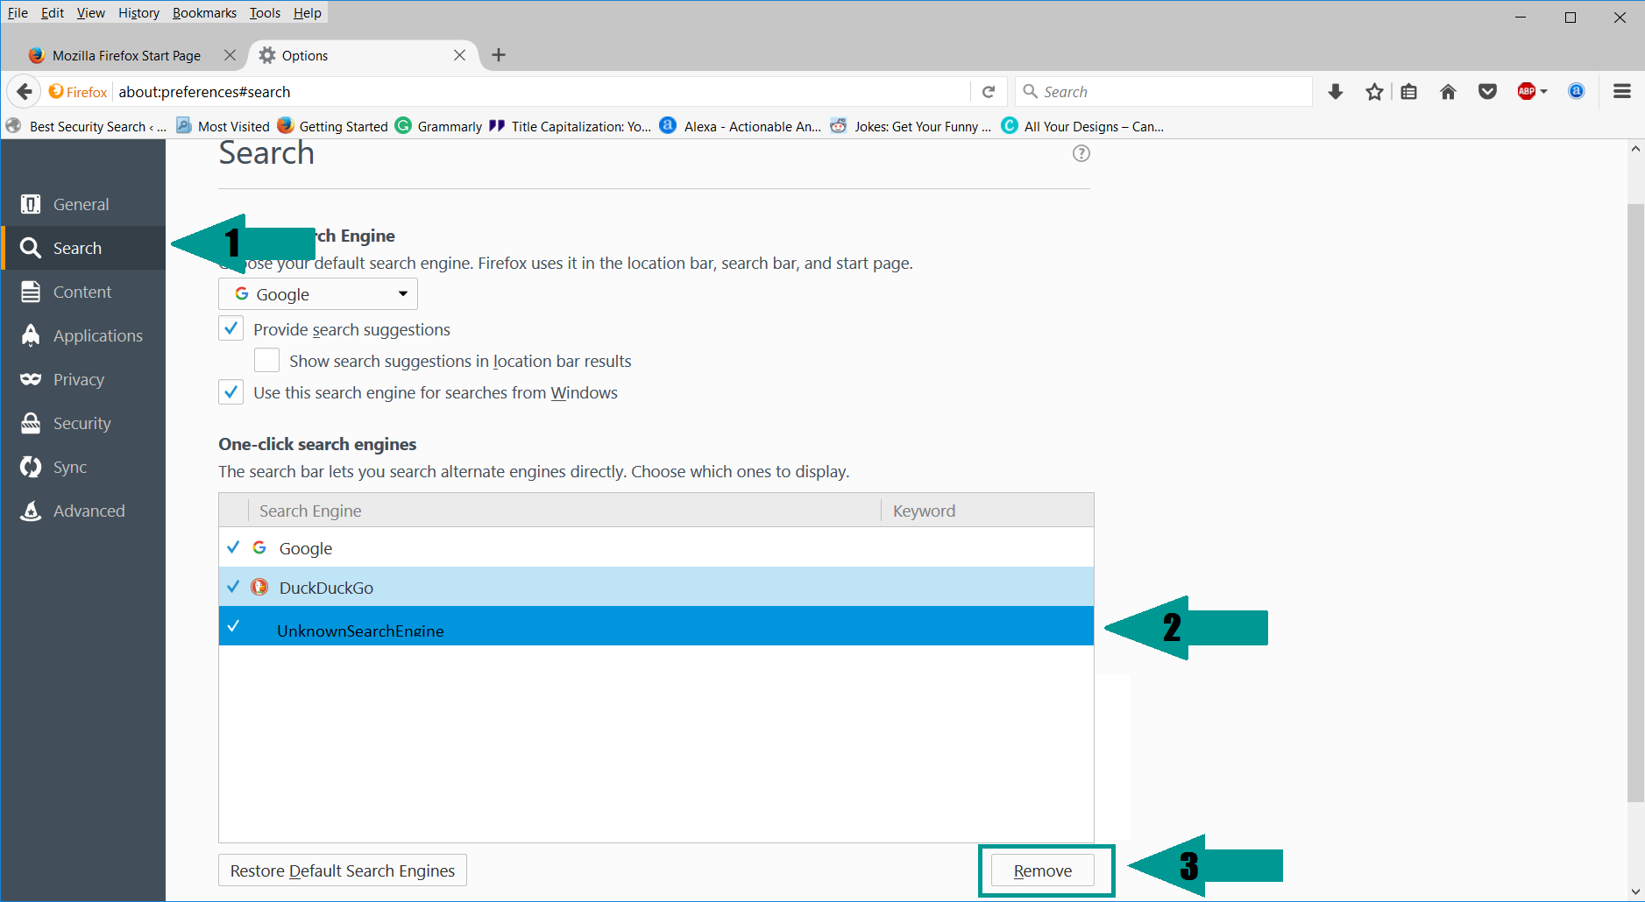Click the Pocket icon in toolbar

[1487, 92]
